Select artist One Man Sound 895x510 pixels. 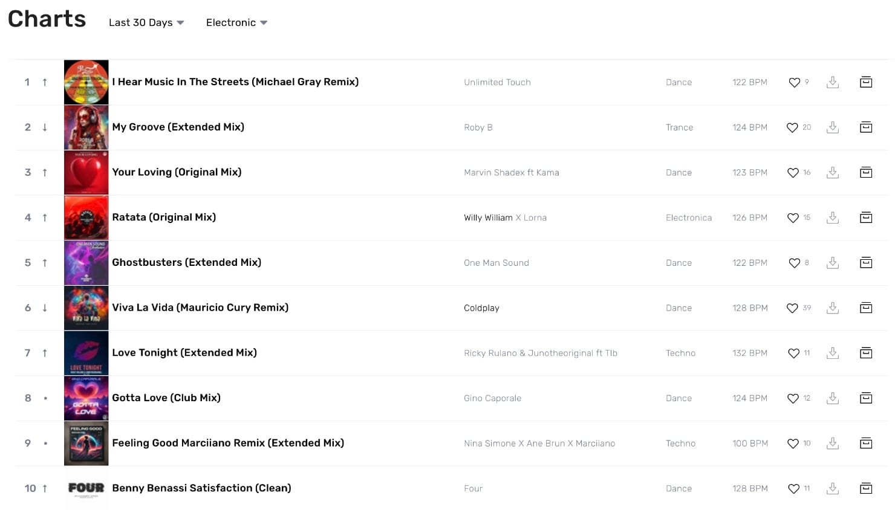pyautogui.click(x=496, y=262)
